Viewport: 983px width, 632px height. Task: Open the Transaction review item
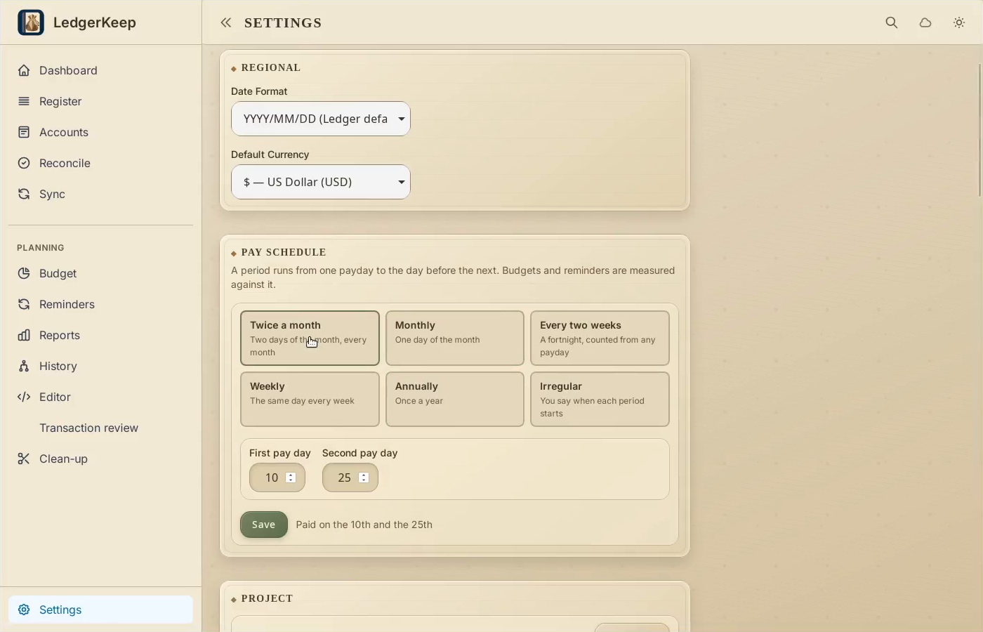tap(88, 428)
